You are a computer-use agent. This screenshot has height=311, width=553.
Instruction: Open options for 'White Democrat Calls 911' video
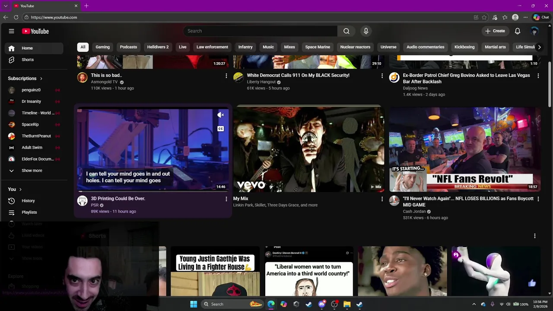point(382,76)
